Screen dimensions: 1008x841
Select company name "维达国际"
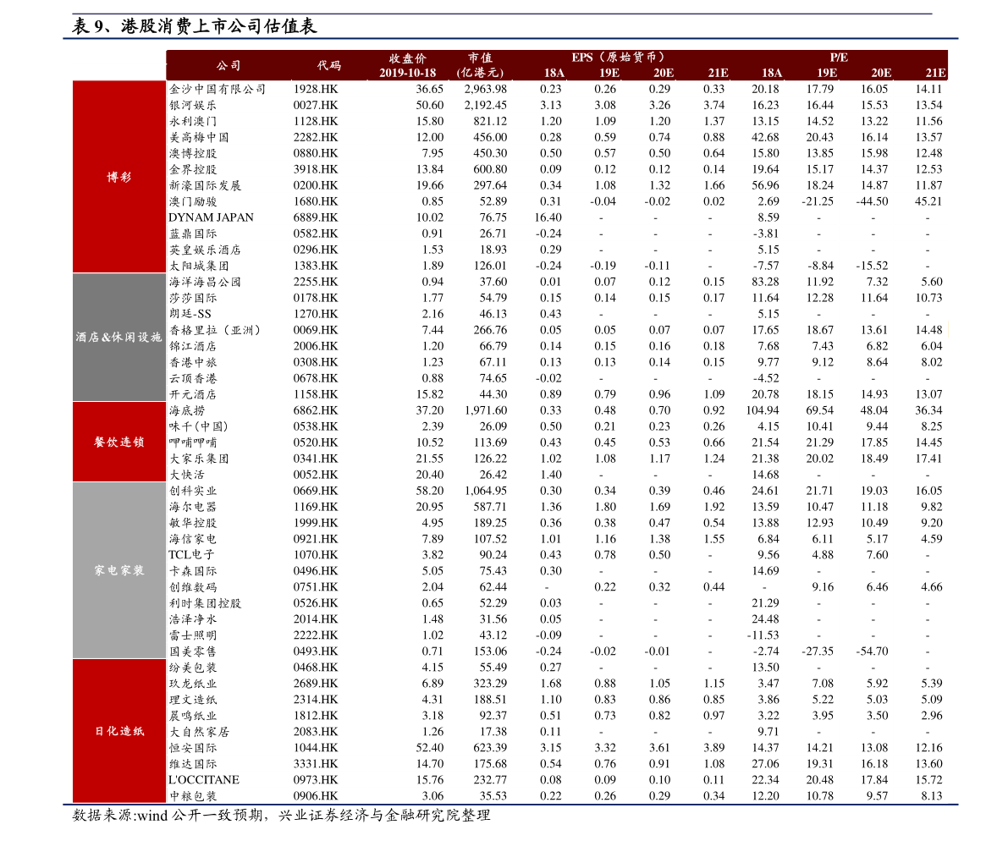coord(193,764)
